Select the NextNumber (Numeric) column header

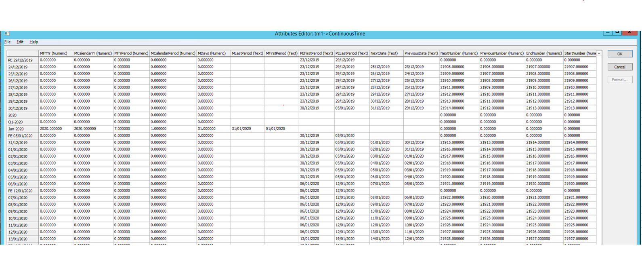point(459,53)
